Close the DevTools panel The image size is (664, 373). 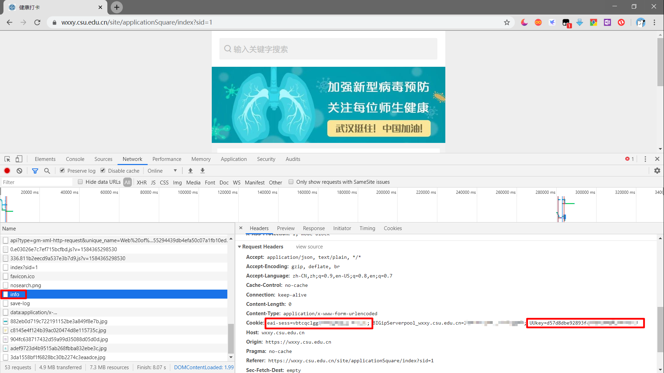(x=657, y=159)
